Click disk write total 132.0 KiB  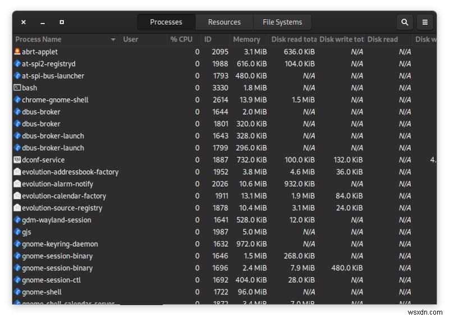pyautogui.click(x=348, y=160)
